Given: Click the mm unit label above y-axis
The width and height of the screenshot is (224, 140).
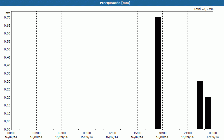Looking at the screenshot, I should 8,13.
